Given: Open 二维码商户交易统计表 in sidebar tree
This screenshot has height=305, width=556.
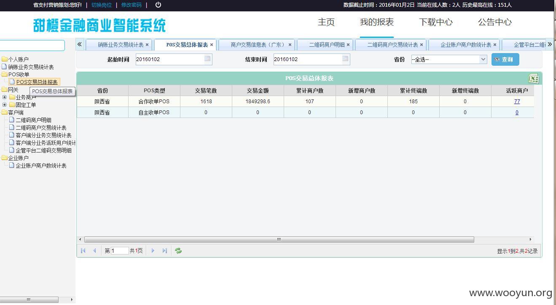Looking at the screenshot, I should (41, 128).
